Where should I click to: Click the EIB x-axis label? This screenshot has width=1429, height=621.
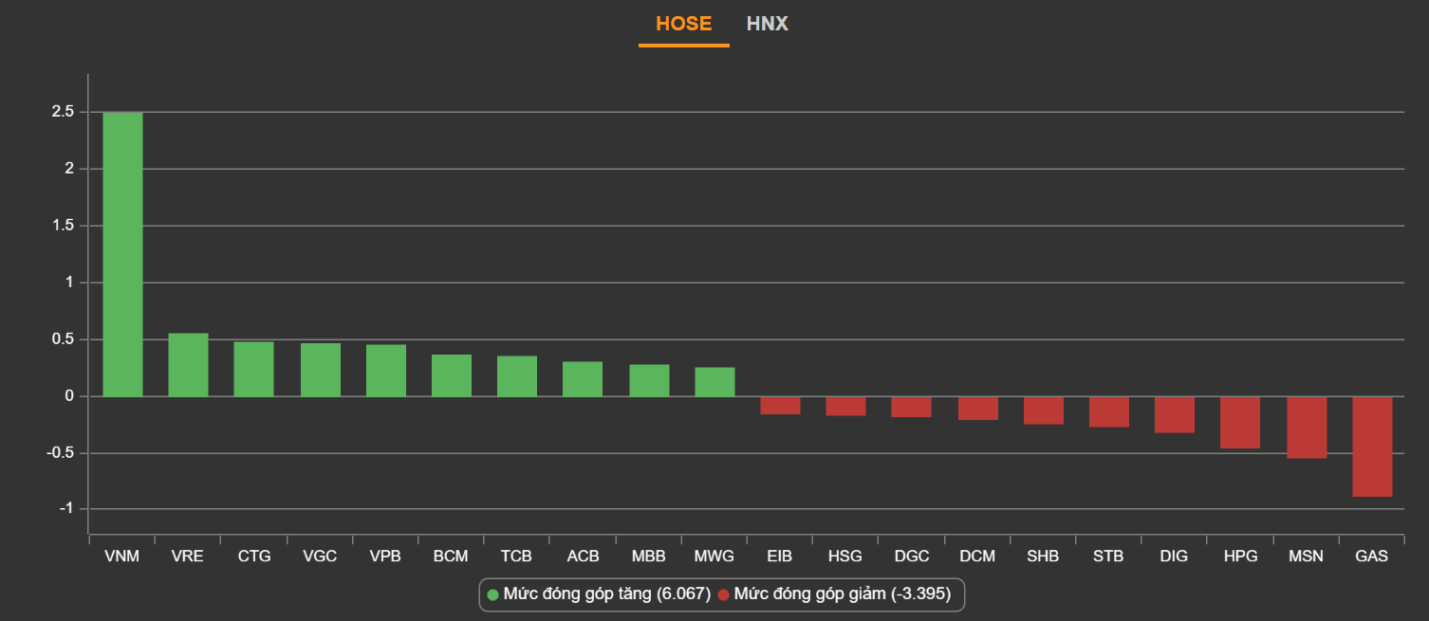[x=779, y=557]
